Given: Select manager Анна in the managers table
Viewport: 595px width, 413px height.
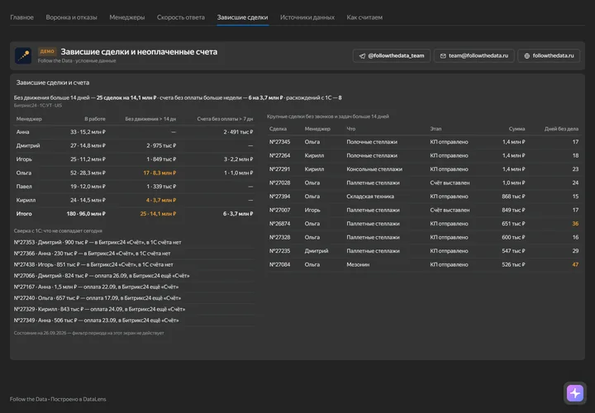Looking at the screenshot, I should [x=23, y=132].
